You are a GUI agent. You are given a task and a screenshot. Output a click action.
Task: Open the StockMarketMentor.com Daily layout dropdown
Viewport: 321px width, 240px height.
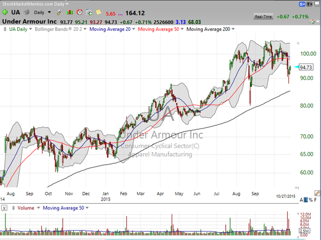coord(67,4)
